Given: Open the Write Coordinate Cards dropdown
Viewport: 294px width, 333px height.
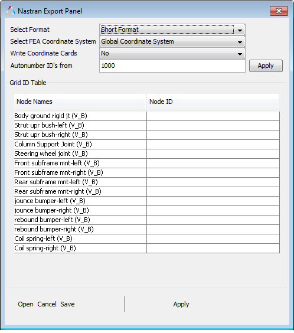Looking at the screenshot, I should point(172,54).
